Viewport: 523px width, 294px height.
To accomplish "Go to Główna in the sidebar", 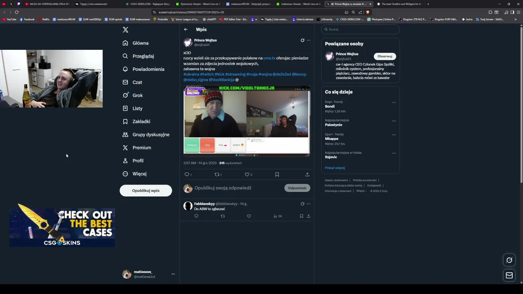I will [136, 43].
